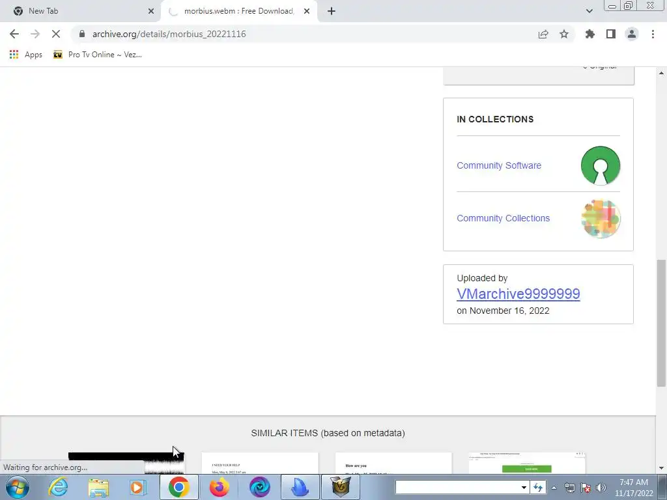Open the Action Center flag icon

[586, 488]
